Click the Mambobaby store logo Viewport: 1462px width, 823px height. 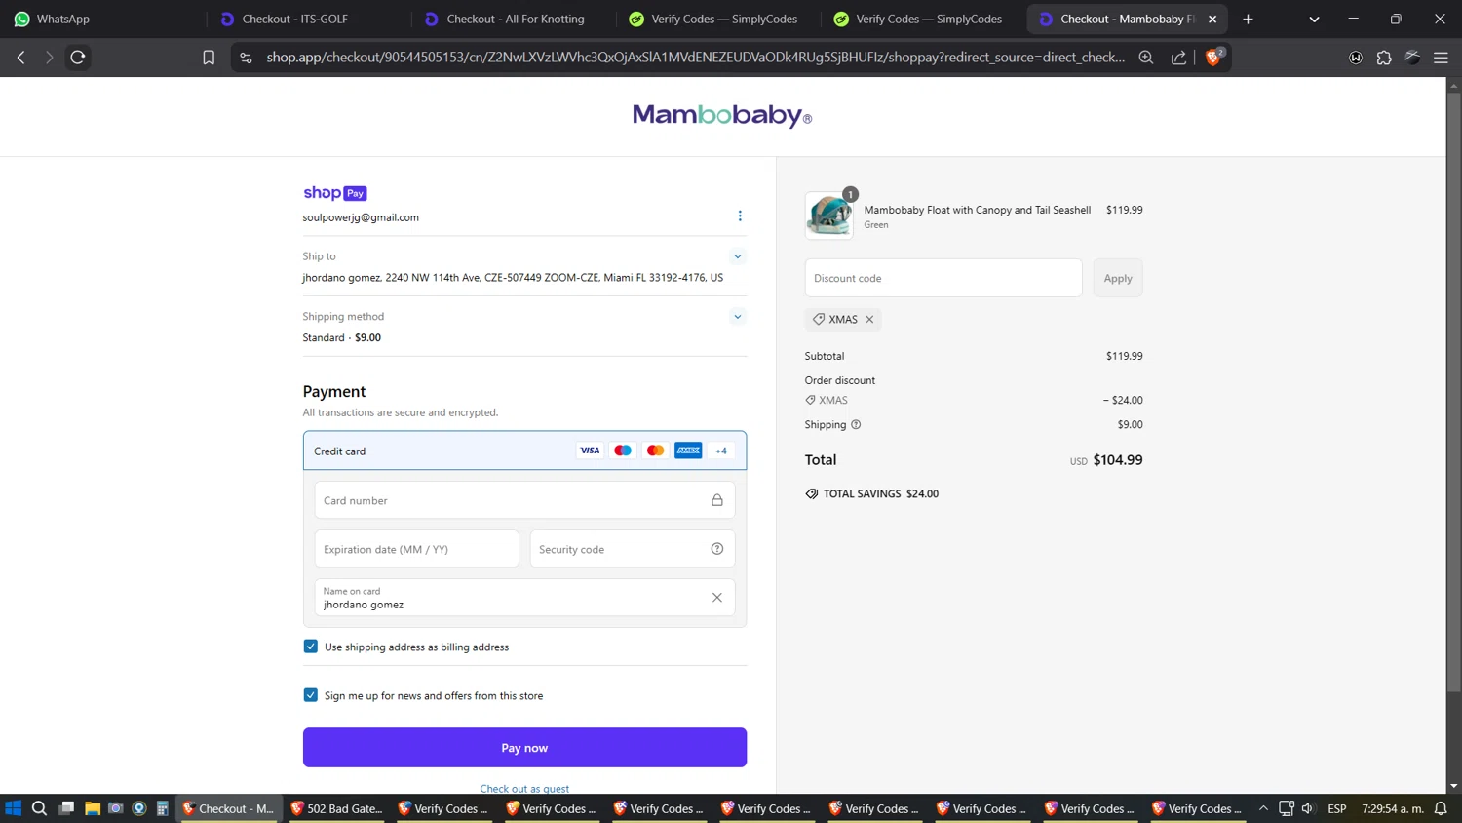(722, 116)
